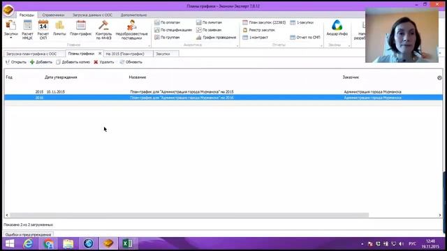Click Обновить refresh button
This screenshot has width=447, height=251.
coord(131,62)
